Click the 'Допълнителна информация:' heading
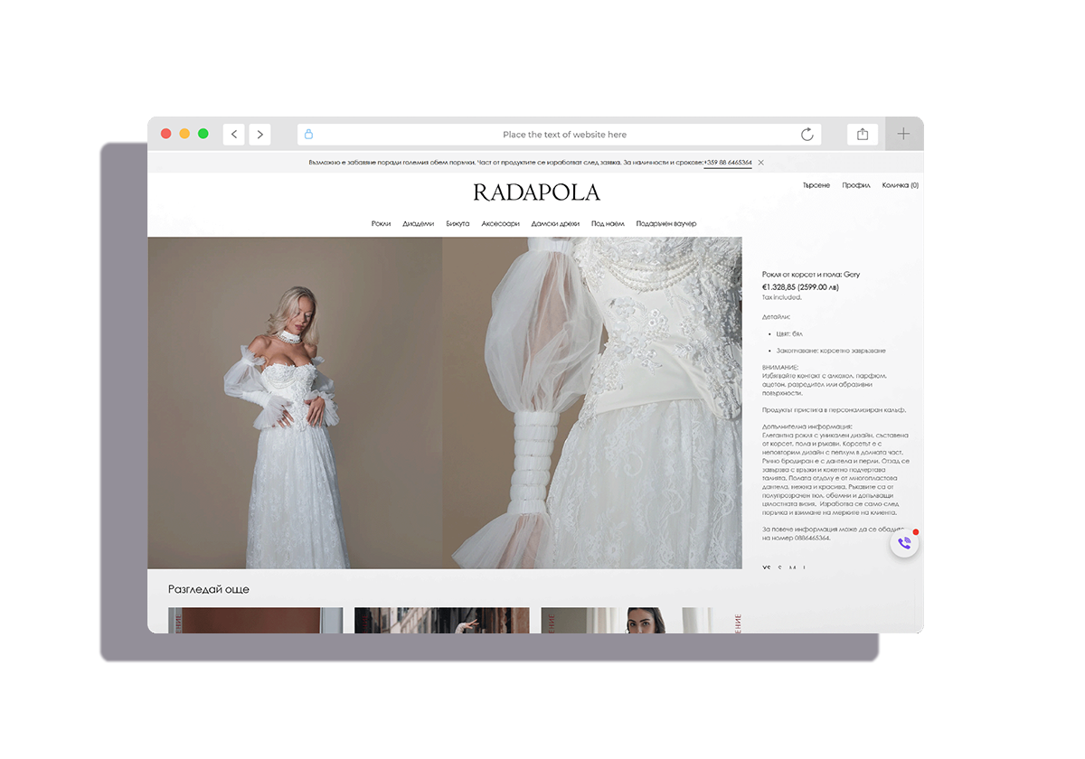The height and width of the screenshot is (759, 1085). 807,426
